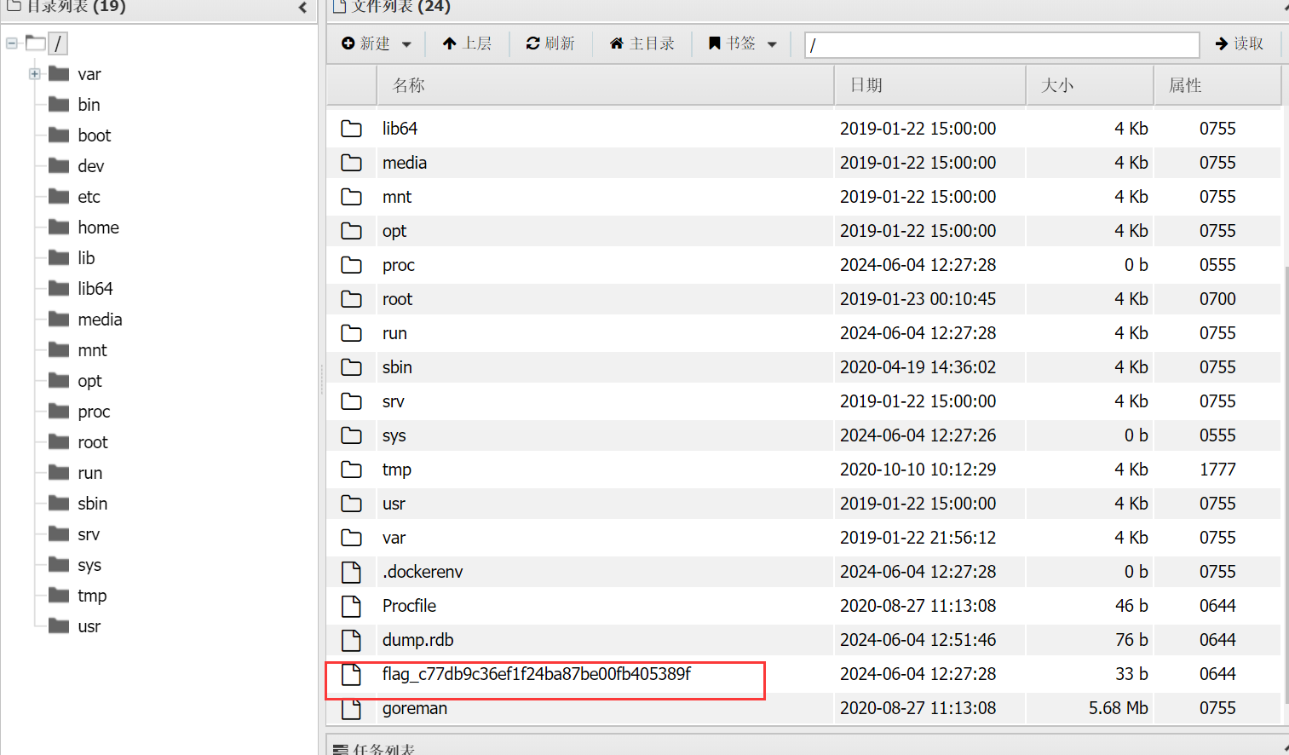Select the etc folder in tree
This screenshot has height=755, width=1289.
pos(89,197)
